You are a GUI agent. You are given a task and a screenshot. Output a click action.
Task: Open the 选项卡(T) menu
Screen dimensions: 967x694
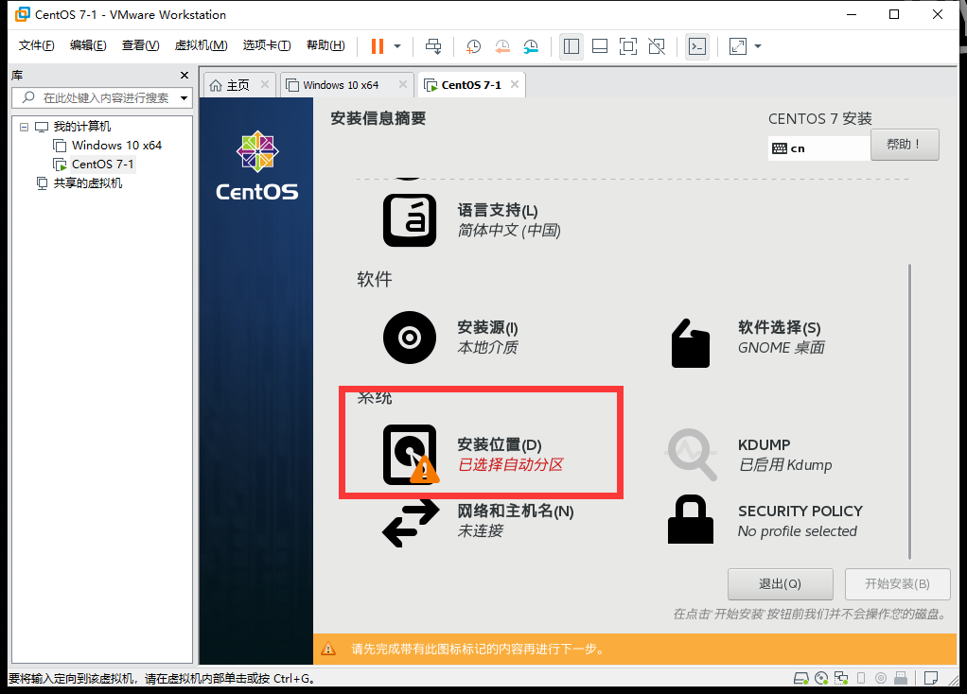(267, 45)
